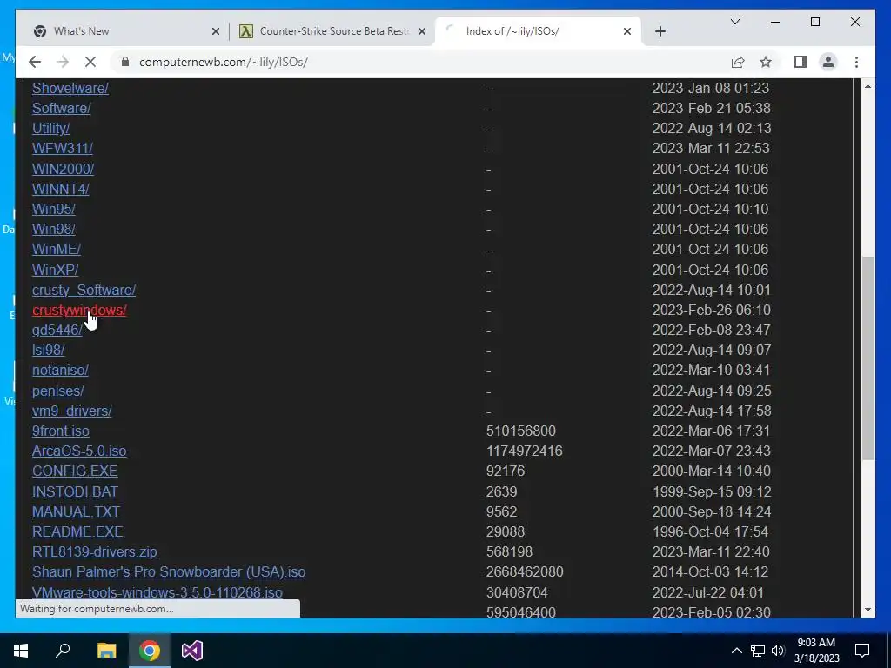View site security lock info
891x668 pixels.
[125, 62]
